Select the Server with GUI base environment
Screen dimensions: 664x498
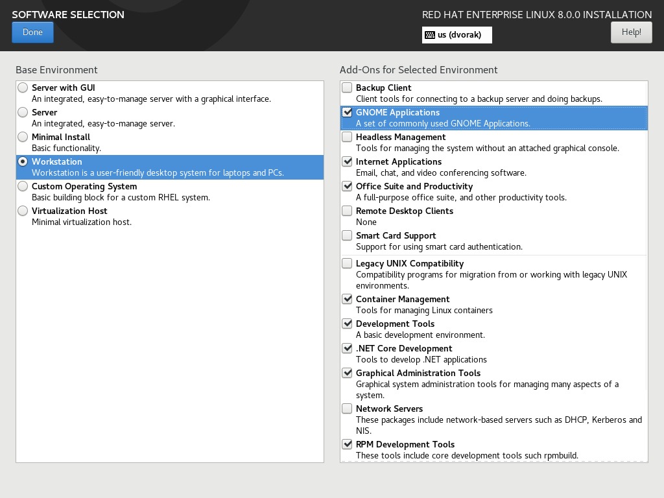(23, 87)
